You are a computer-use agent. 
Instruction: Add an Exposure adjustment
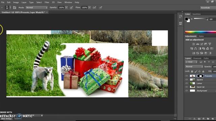pyautogui.click(x=206, y=44)
